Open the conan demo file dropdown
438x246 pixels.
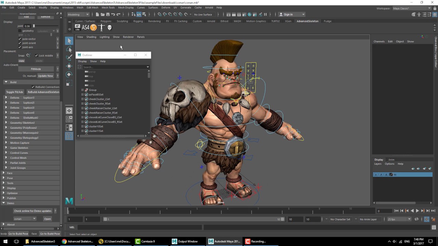click(x=25, y=219)
